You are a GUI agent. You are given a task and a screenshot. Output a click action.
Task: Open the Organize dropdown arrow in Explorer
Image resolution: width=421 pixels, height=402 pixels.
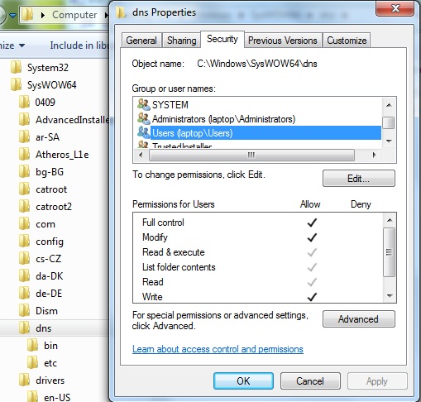click(x=22, y=45)
